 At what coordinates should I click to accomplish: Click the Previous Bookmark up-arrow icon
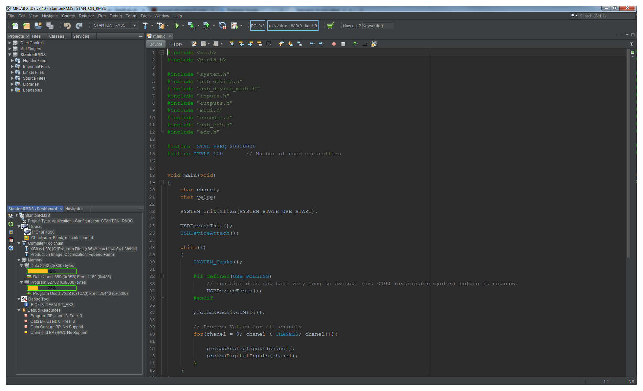point(281,44)
